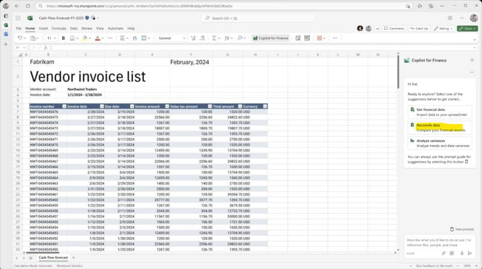Viewport: 482px width, 269px height.
Task: Click the green Share button
Action: click(x=468, y=28)
